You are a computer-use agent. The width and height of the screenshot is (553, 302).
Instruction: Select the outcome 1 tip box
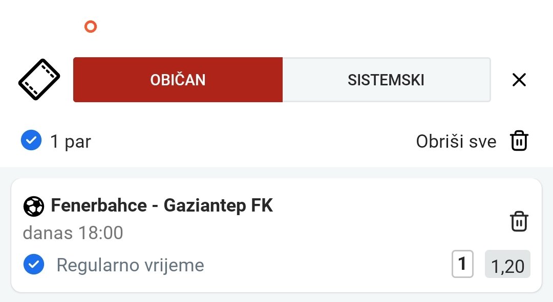pos(462,264)
